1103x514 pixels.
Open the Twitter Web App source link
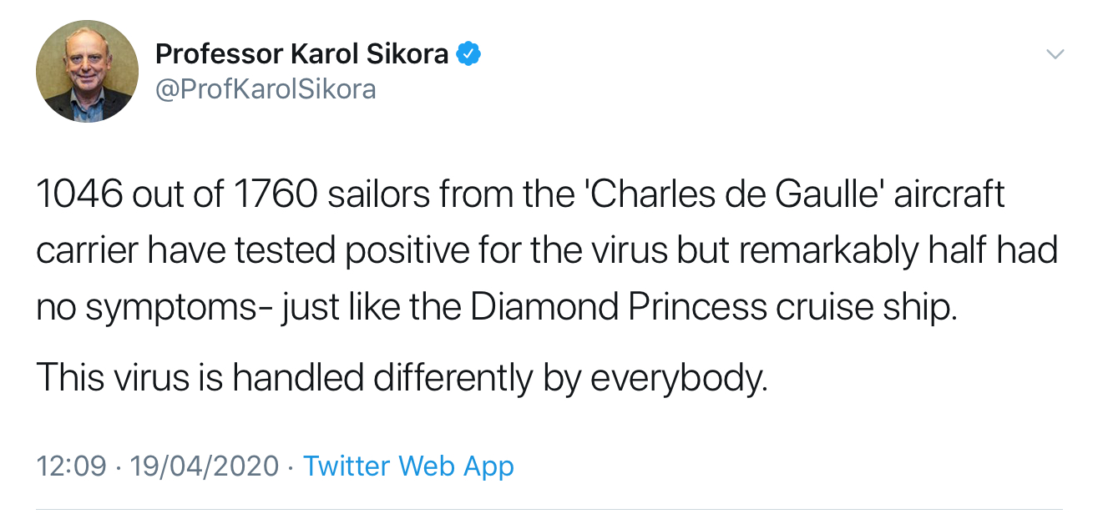(x=408, y=466)
